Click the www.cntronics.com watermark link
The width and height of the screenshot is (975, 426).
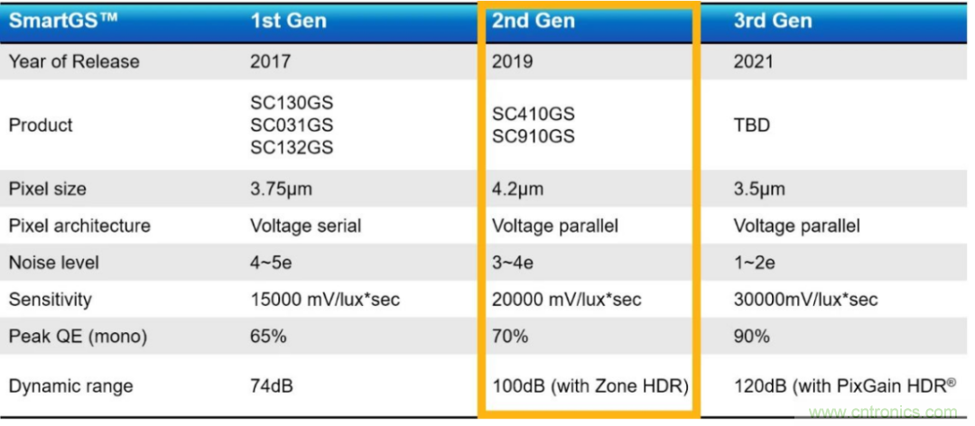pos(876,412)
